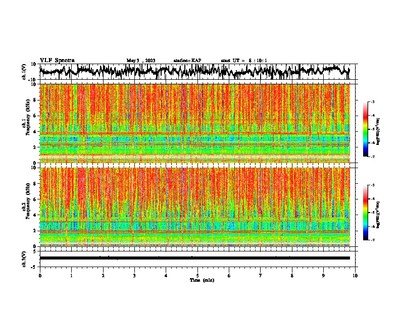Click the "-5" tick on ch.3(V) axis
The height and width of the screenshot is (309, 400).
(x=34, y=267)
